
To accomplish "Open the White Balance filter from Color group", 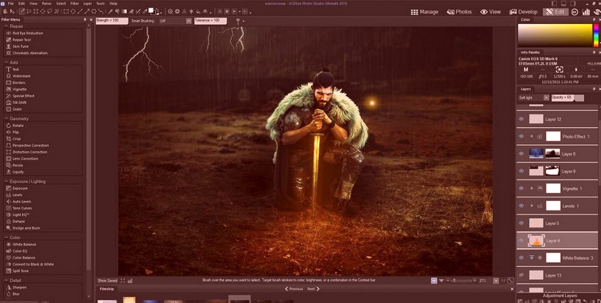I will (x=21, y=245).
